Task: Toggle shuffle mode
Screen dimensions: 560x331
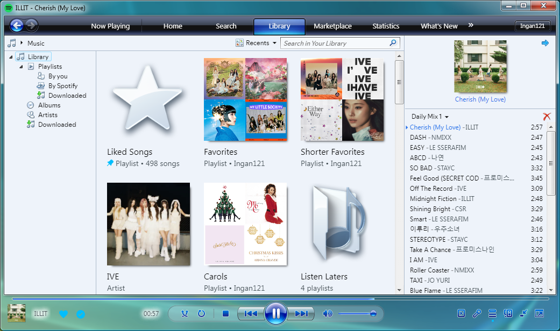Action: tap(185, 313)
